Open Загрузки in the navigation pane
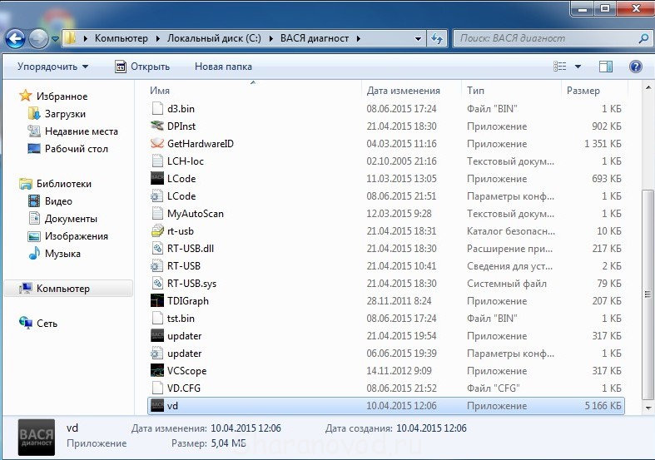The width and height of the screenshot is (655, 460). pyautogui.click(x=64, y=114)
